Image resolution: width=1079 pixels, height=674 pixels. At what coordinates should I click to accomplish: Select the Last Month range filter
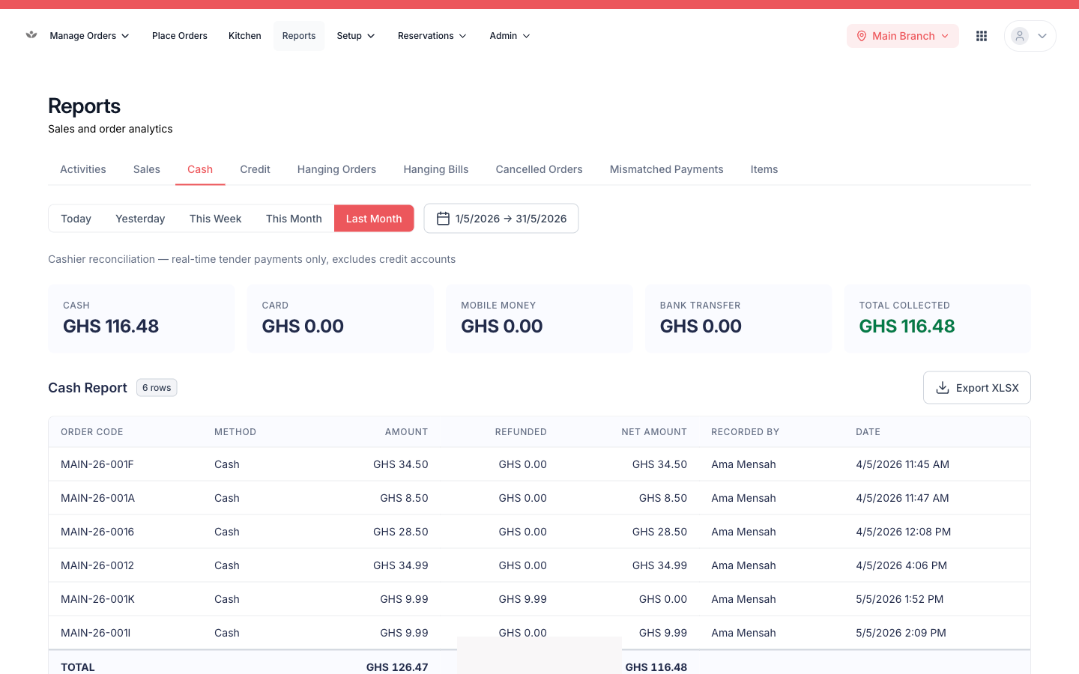coord(374,219)
